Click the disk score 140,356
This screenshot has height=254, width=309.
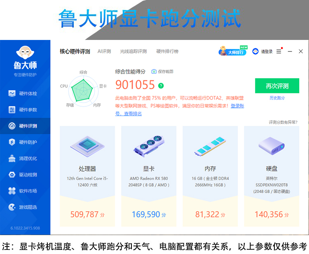pos(269,214)
